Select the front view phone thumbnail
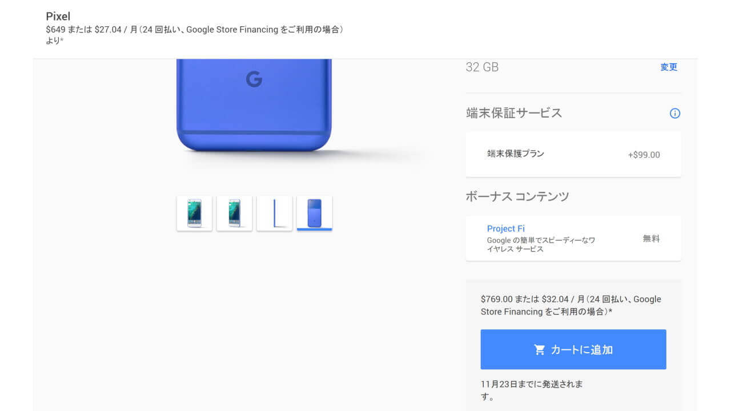 point(194,212)
